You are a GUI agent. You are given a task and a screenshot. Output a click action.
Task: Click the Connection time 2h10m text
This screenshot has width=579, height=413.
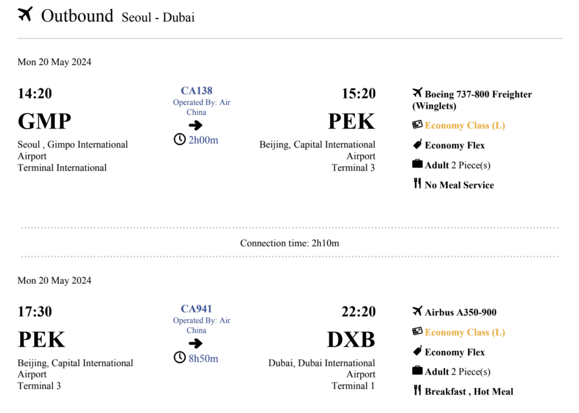tap(289, 243)
